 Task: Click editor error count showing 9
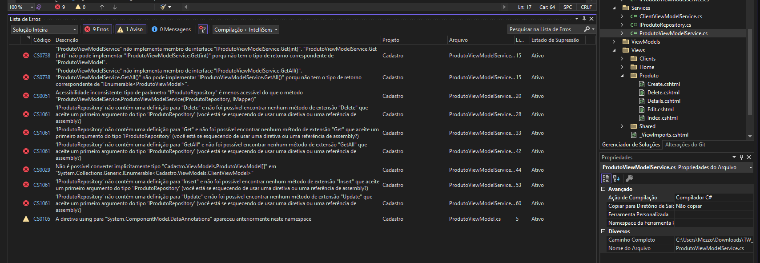pyautogui.click(x=60, y=7)
